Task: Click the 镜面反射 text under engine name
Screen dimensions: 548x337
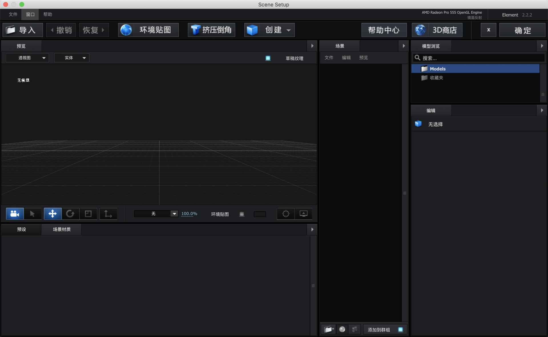Action: pyautogui.click(x=474, y=18)
